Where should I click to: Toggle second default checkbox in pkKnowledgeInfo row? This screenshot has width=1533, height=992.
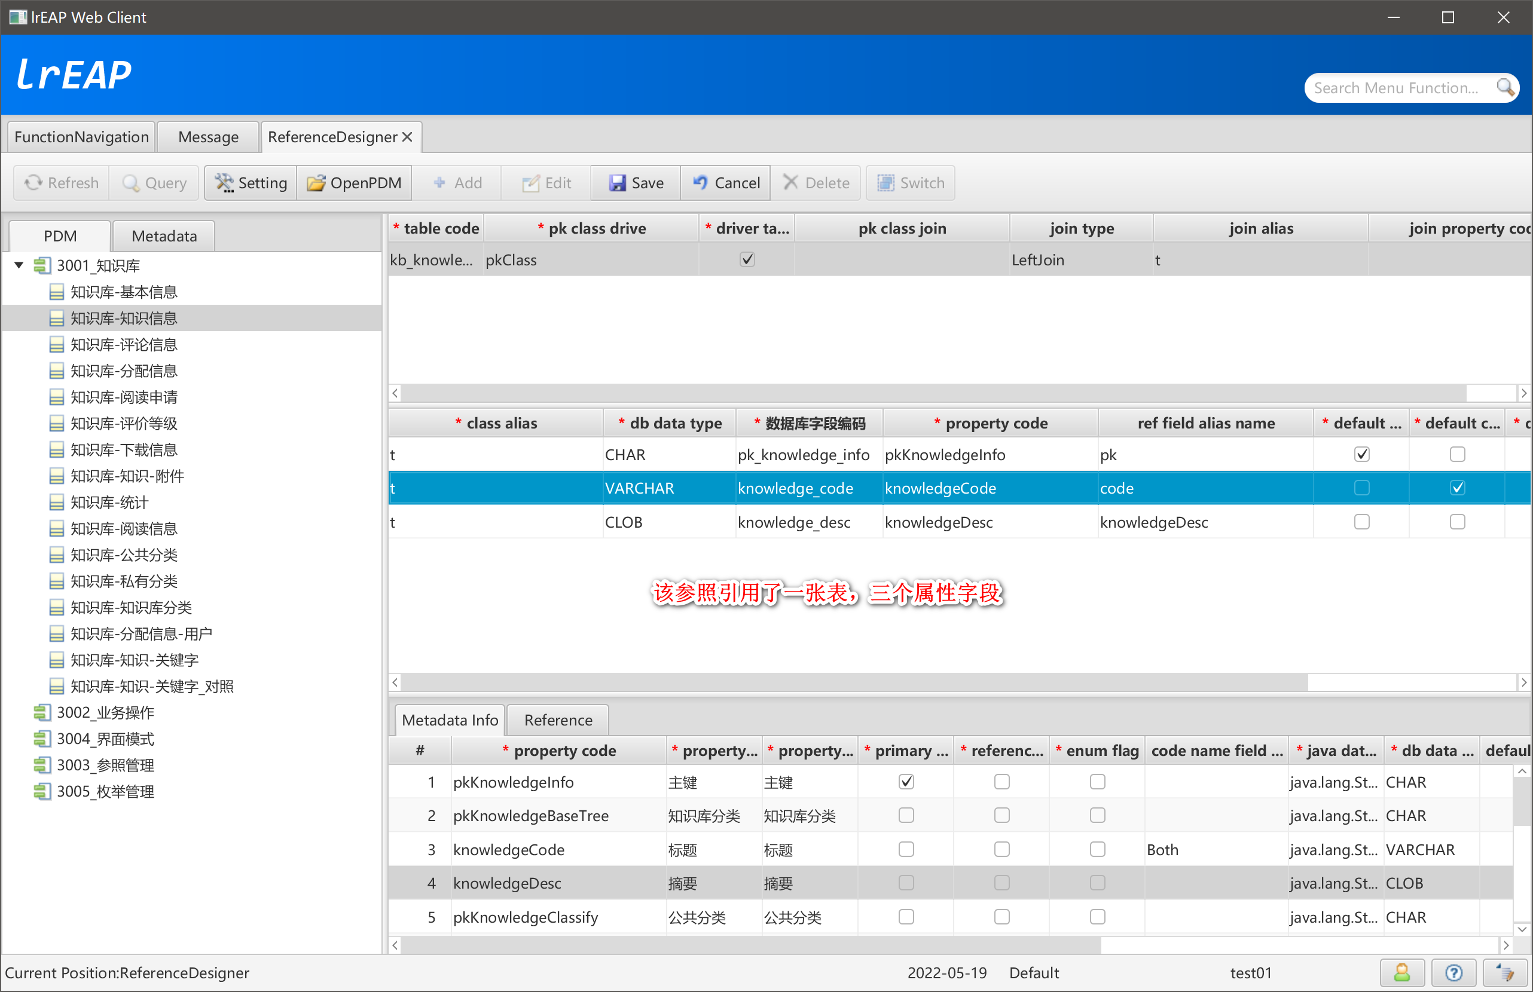pos(1458,455)
